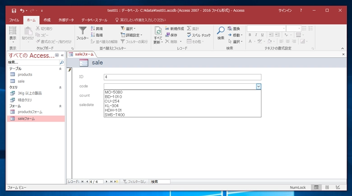Select the データベース ツール ribbon tab

94,20
